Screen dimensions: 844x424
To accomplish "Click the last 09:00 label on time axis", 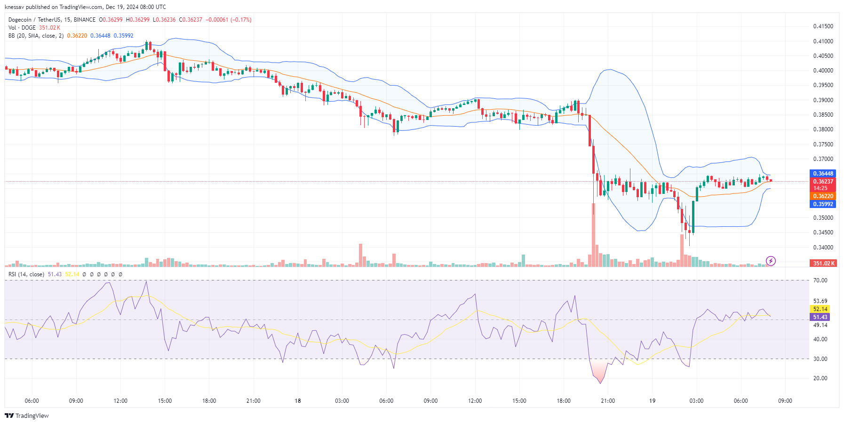I will [785, 401].
